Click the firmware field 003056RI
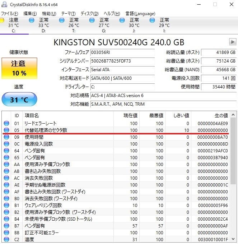Screen dimensions: 238x244 (x=123, y=52)
